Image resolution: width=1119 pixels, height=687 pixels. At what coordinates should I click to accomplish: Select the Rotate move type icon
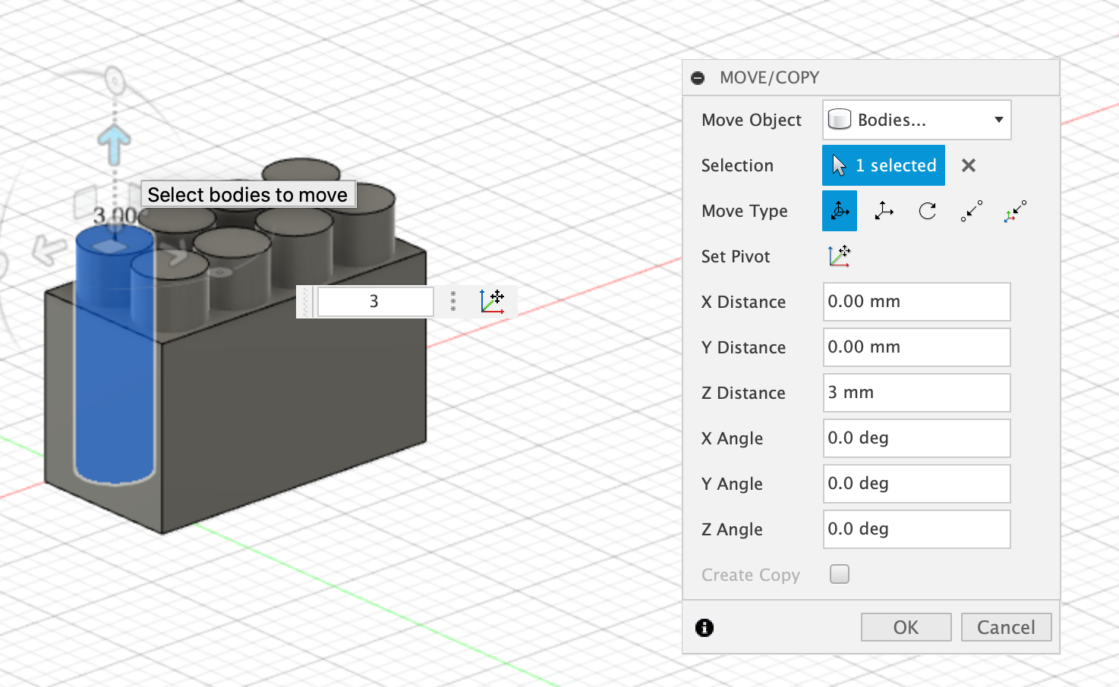(x=928, y=211)
